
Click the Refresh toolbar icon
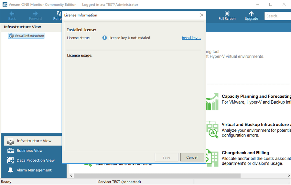point(59,14)
